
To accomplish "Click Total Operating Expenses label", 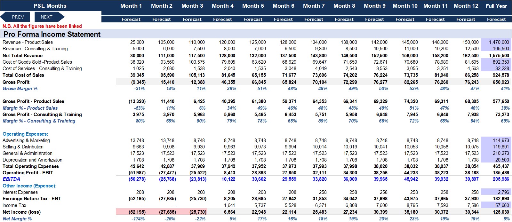I will [31, 166].
